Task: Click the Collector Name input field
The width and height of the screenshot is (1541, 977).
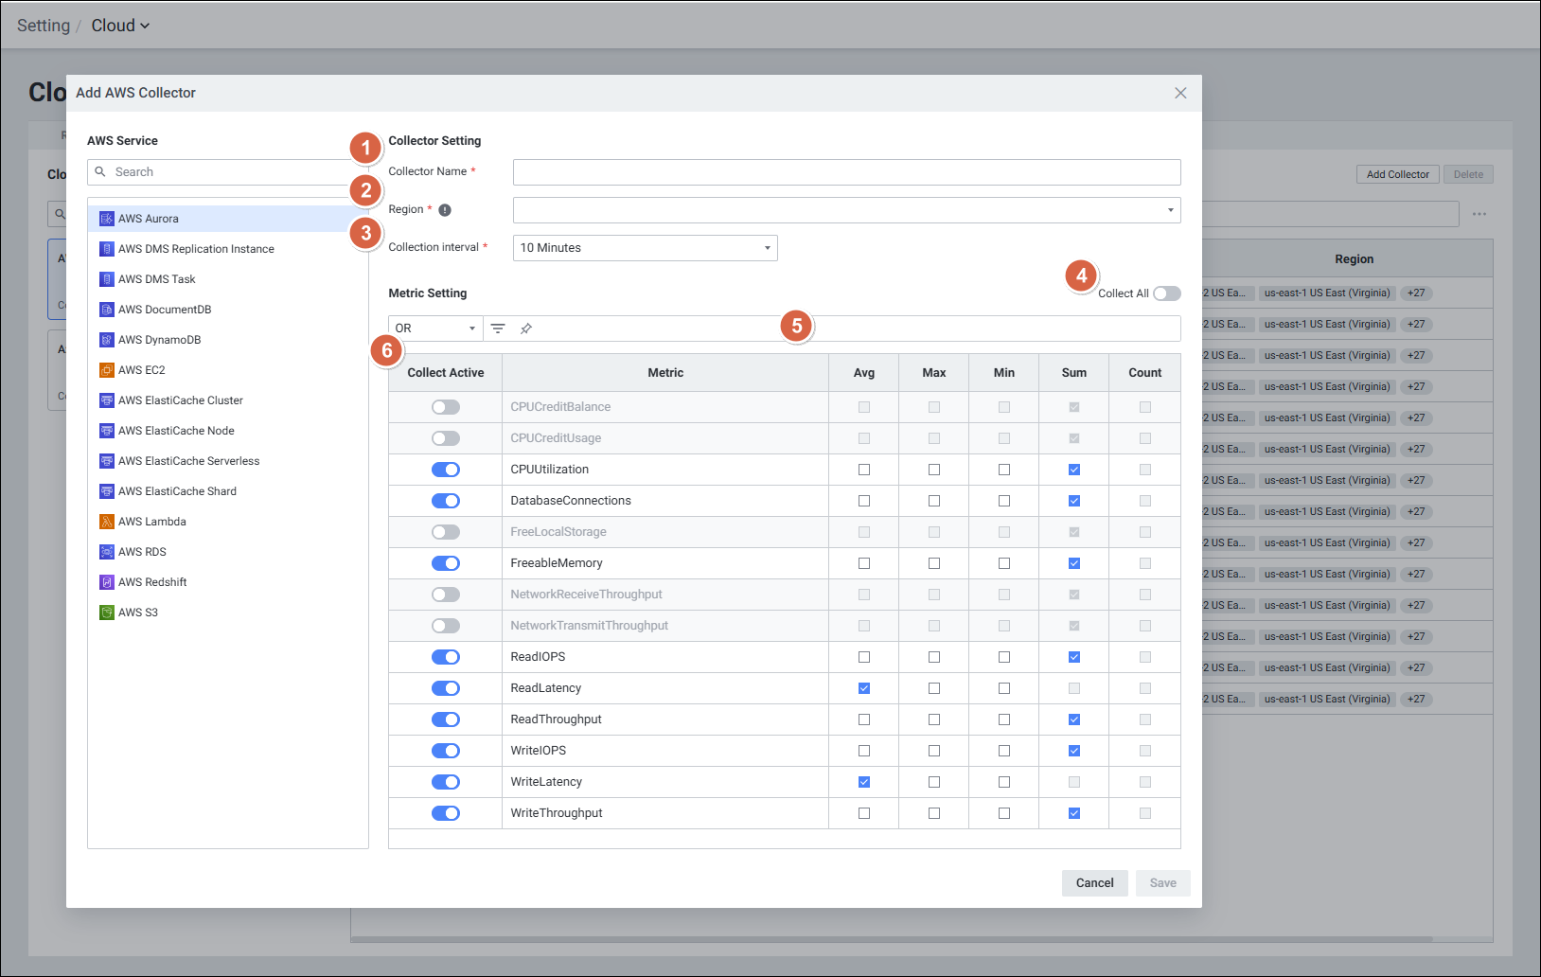Action: [x=846, y=172]
